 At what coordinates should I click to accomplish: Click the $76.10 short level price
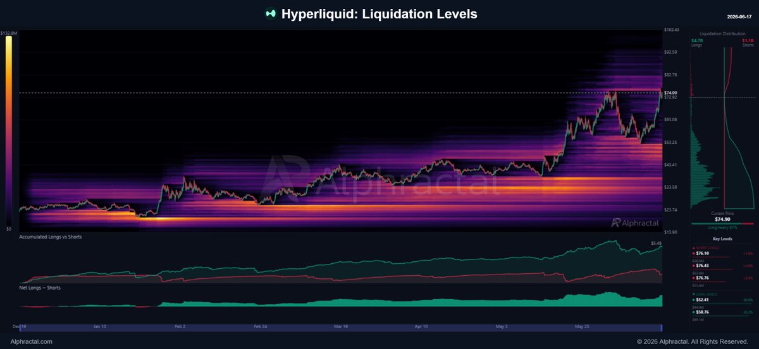[x=703, y=253]
